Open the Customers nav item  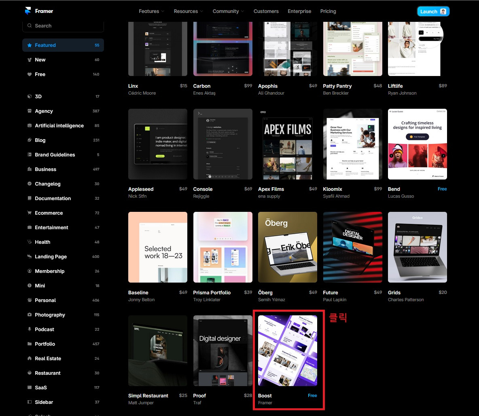266,11
